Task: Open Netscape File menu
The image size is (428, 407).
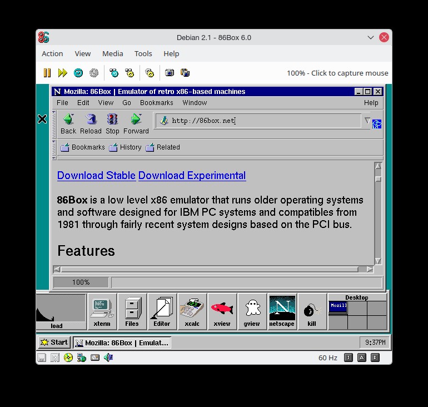Action: [x=62, y=103]
